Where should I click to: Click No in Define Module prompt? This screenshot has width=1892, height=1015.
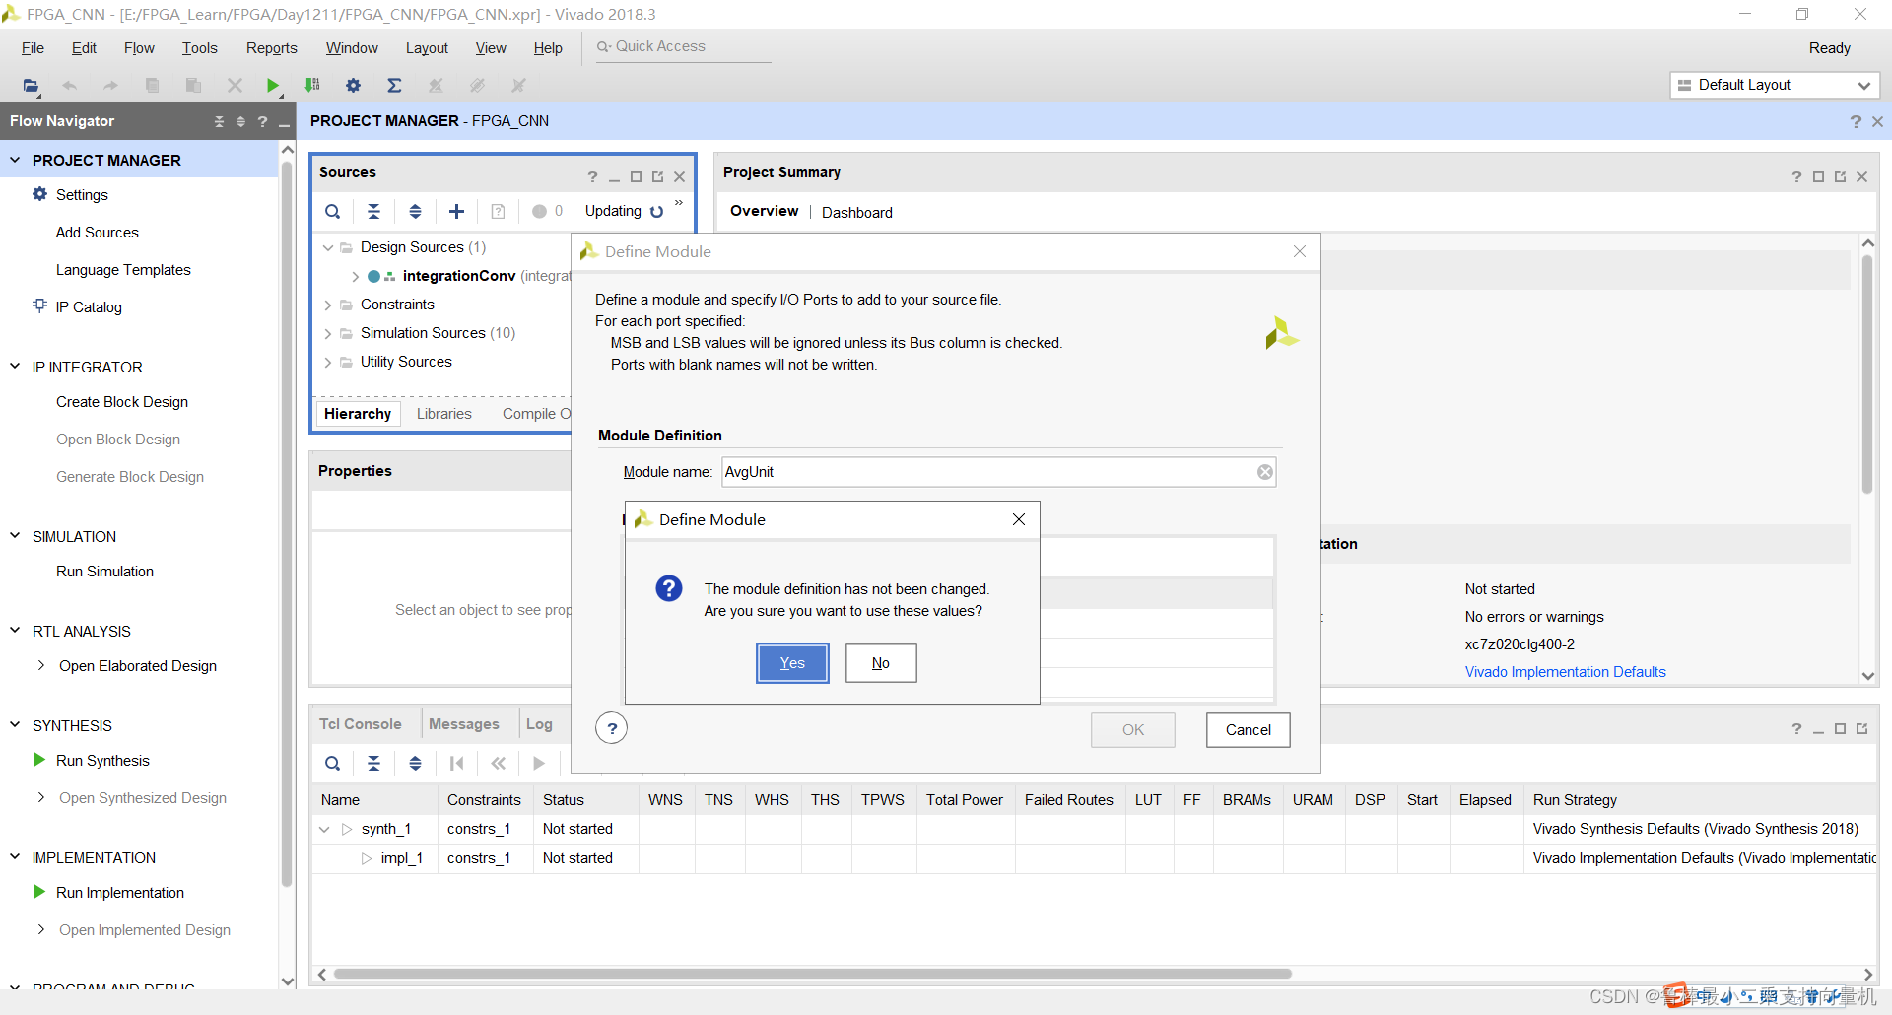pos(880,663)
